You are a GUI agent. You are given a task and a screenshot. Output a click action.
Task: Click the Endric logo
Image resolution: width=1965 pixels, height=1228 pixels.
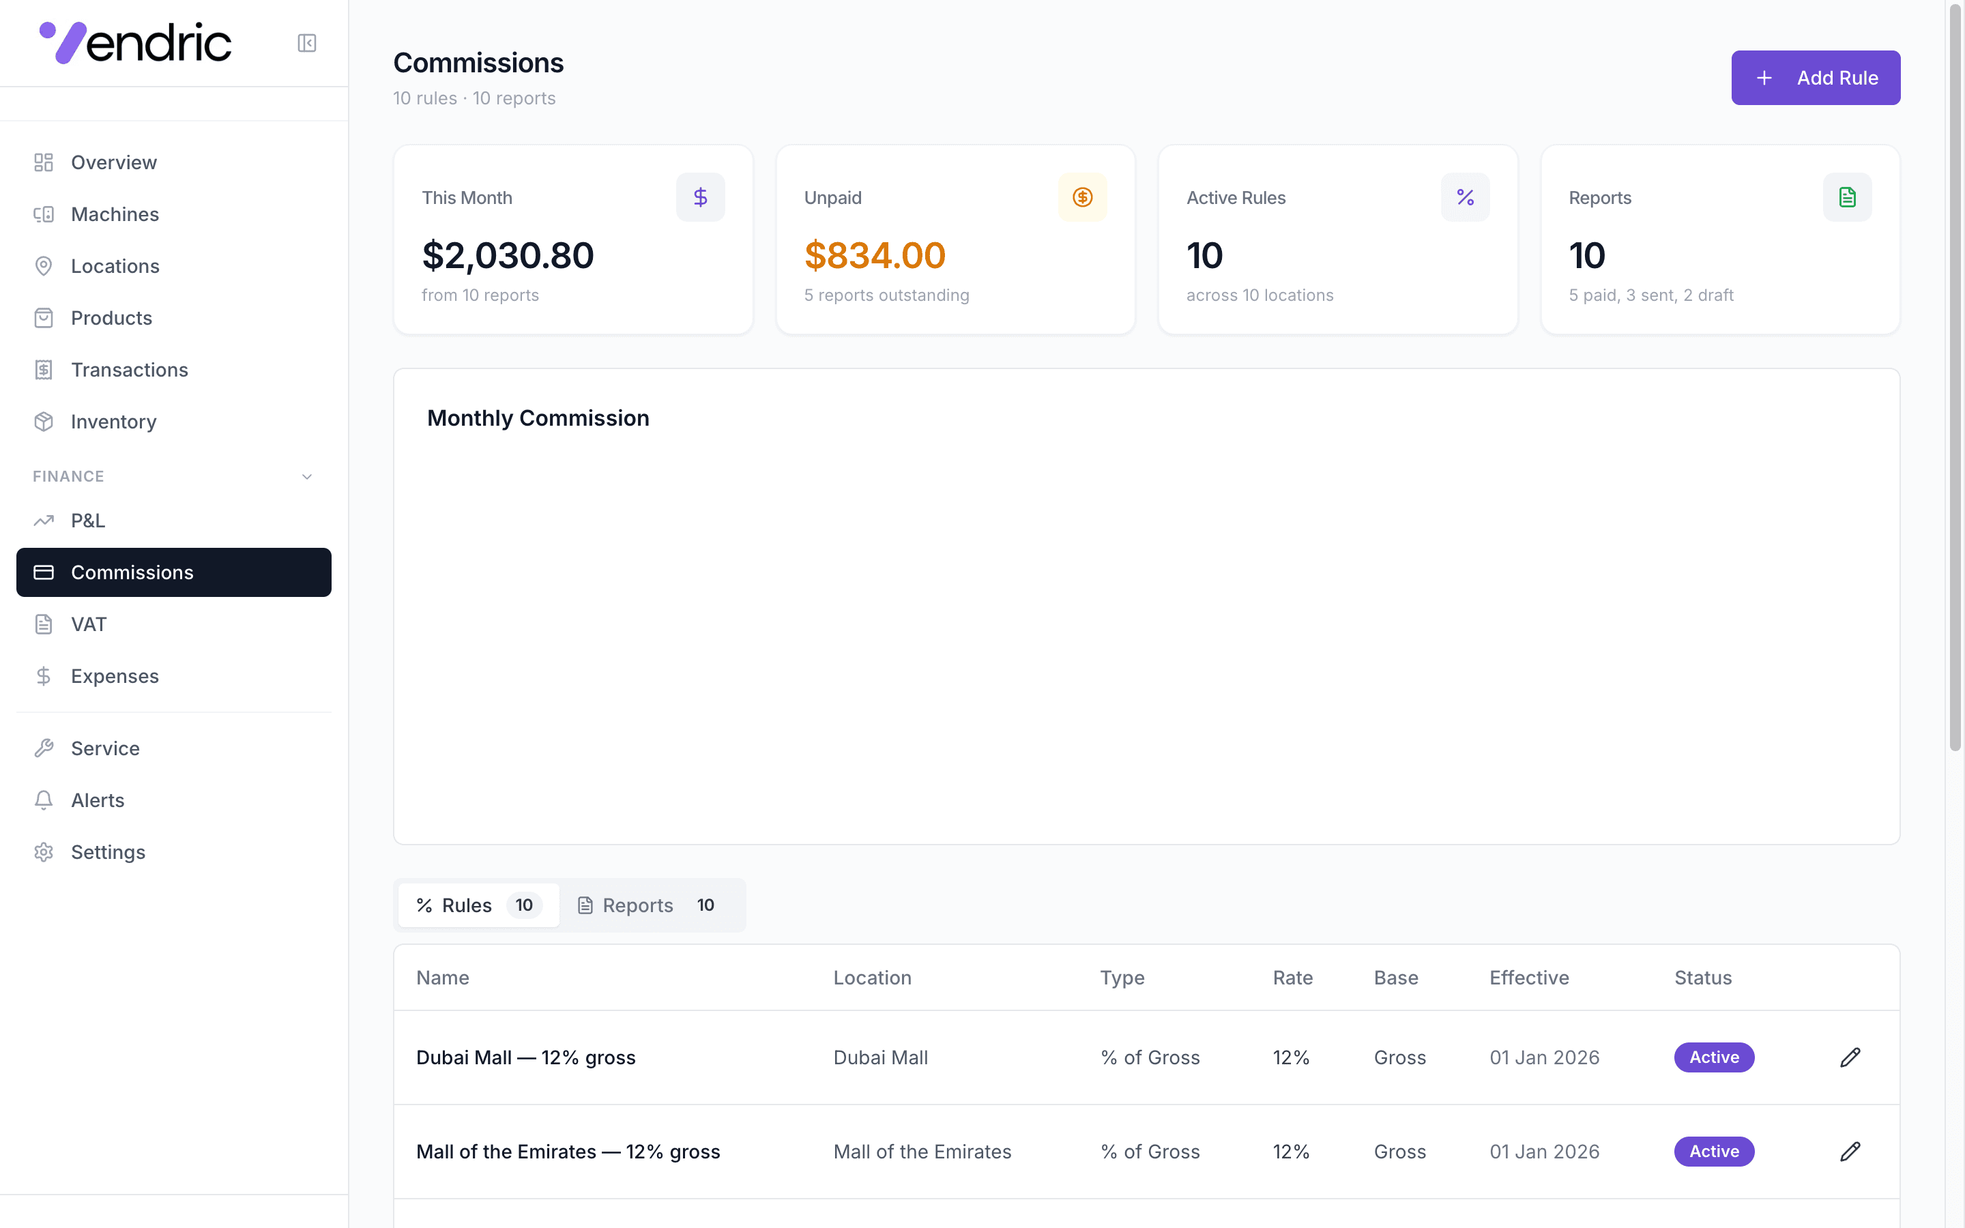coord(136,43)
